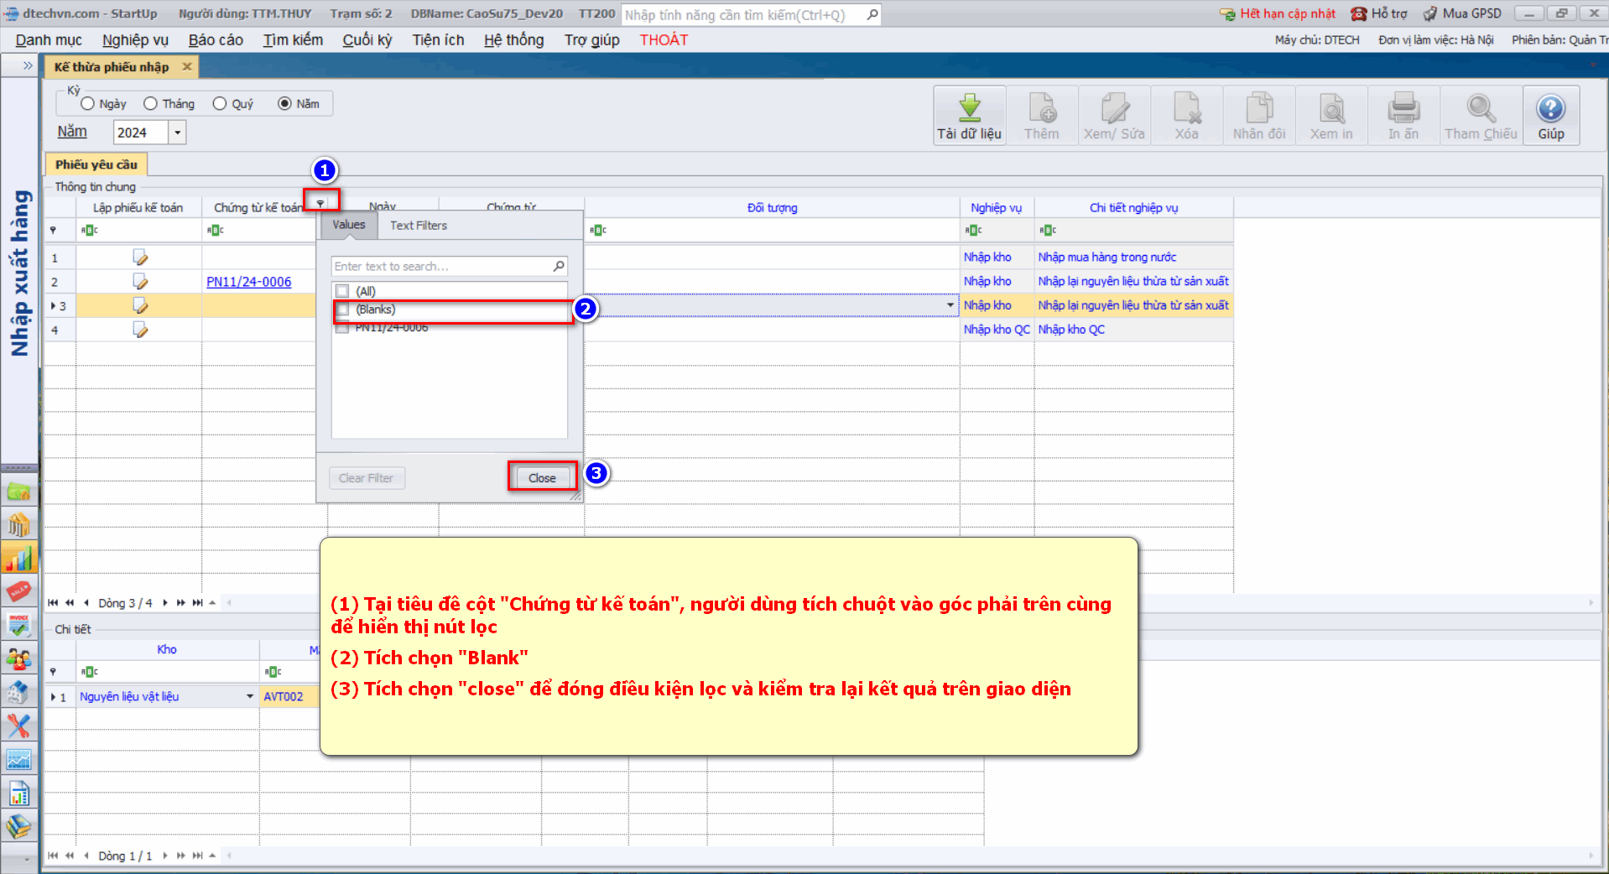The height and width of the screenshot is (874, 1609).
Task: Tick the (All) checkbox in filter list
Action: click(x=342, y=291)
